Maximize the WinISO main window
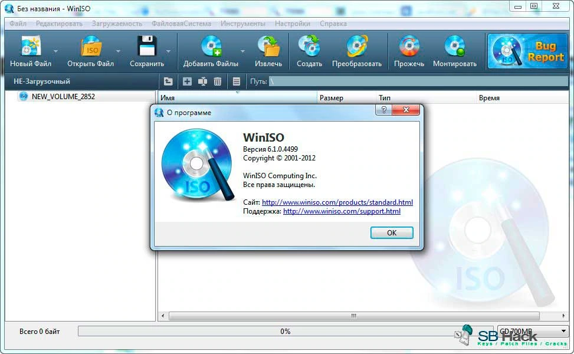 (534, 6)
